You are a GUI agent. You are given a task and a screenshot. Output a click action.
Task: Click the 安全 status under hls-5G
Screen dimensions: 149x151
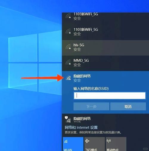77,50
